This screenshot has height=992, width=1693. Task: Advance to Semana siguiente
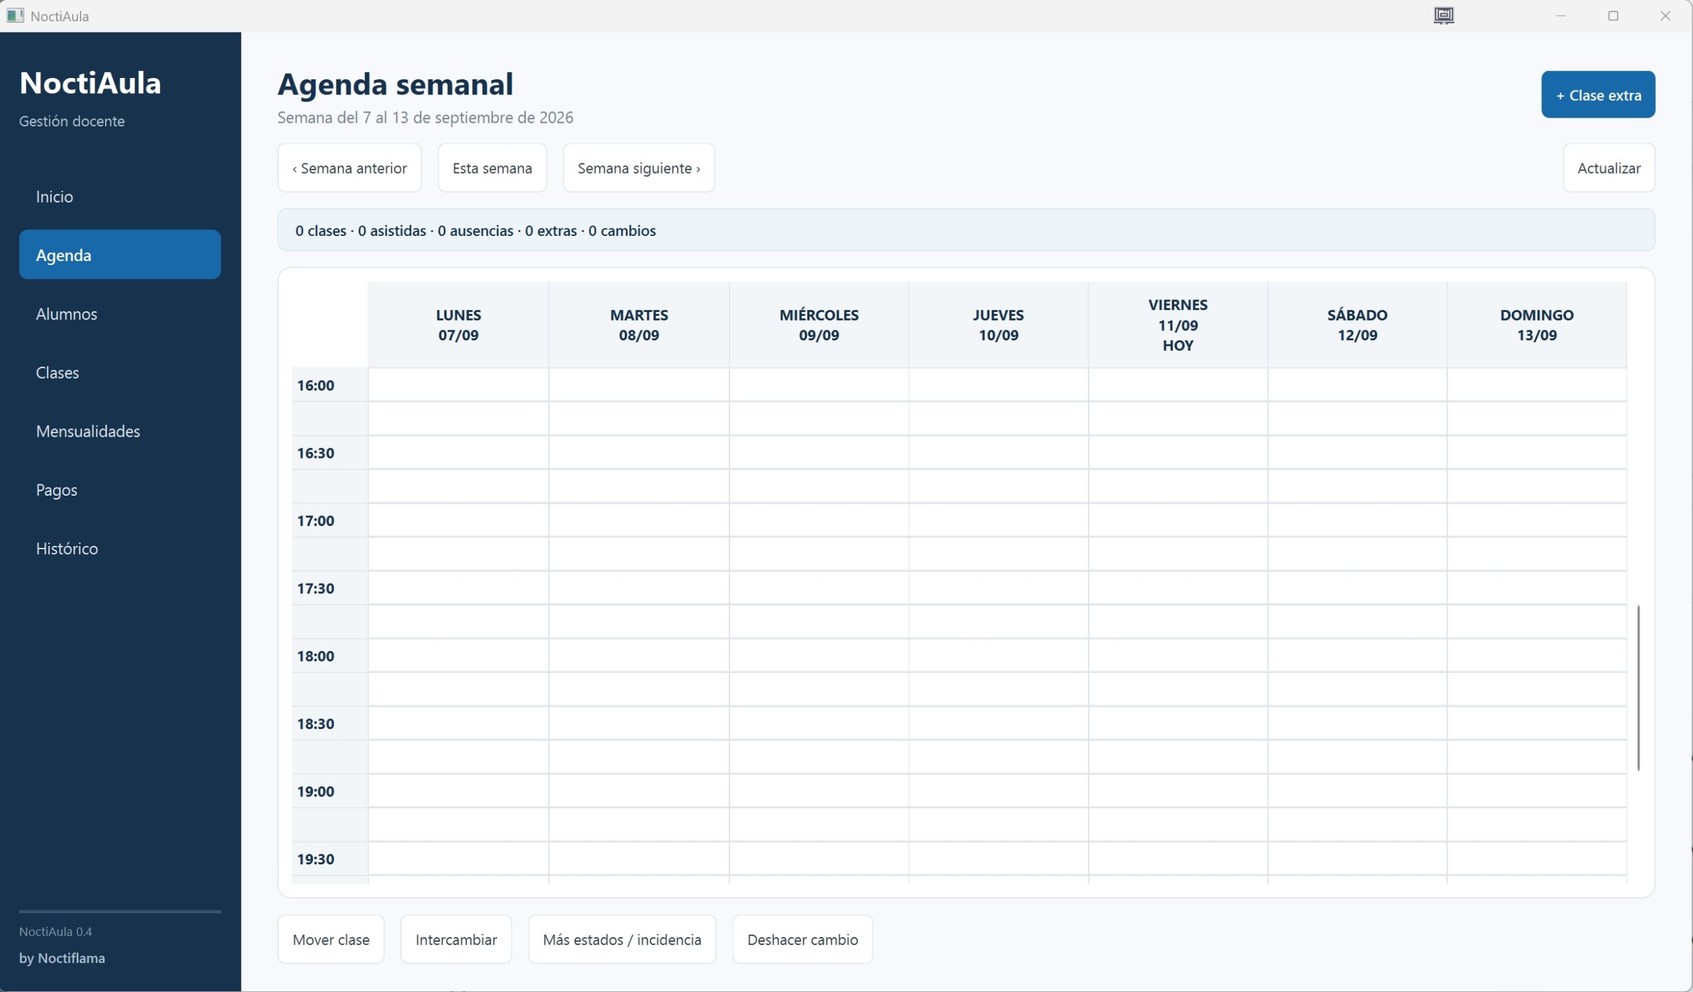tap(639, 168)
